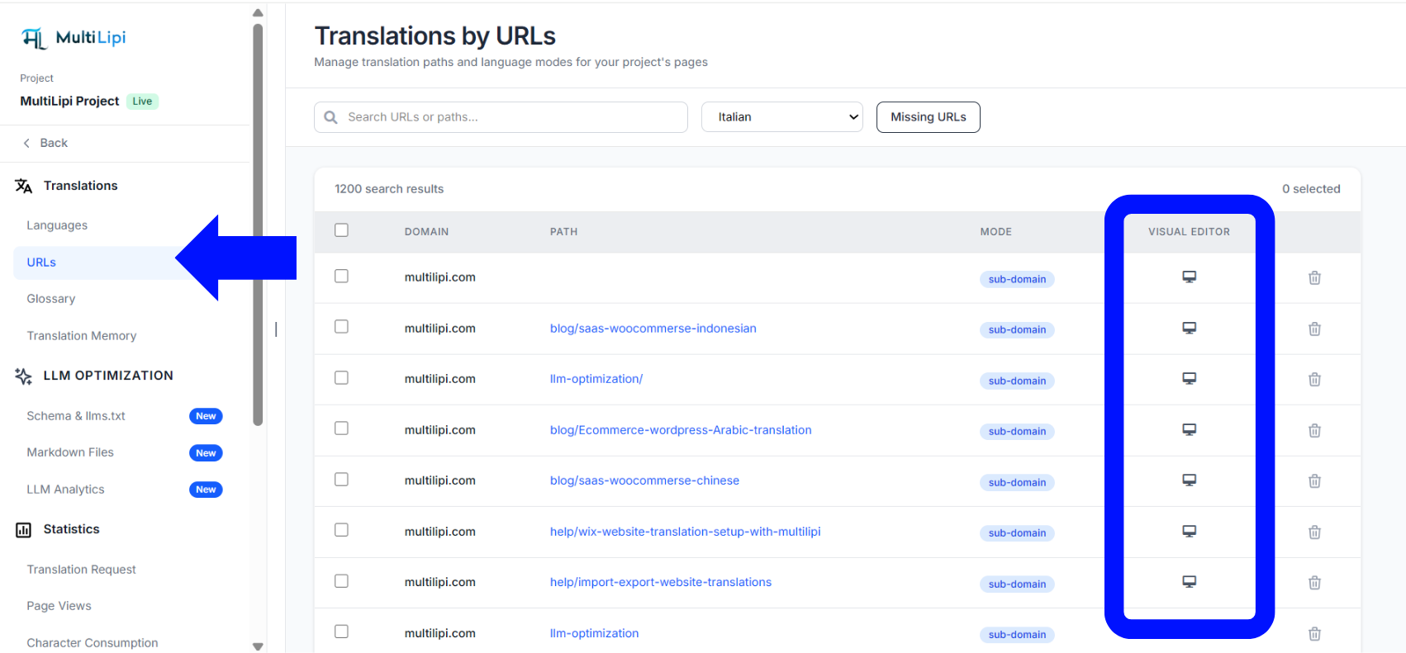
Task: Open the Glossary section
Action: coord(51,299)
